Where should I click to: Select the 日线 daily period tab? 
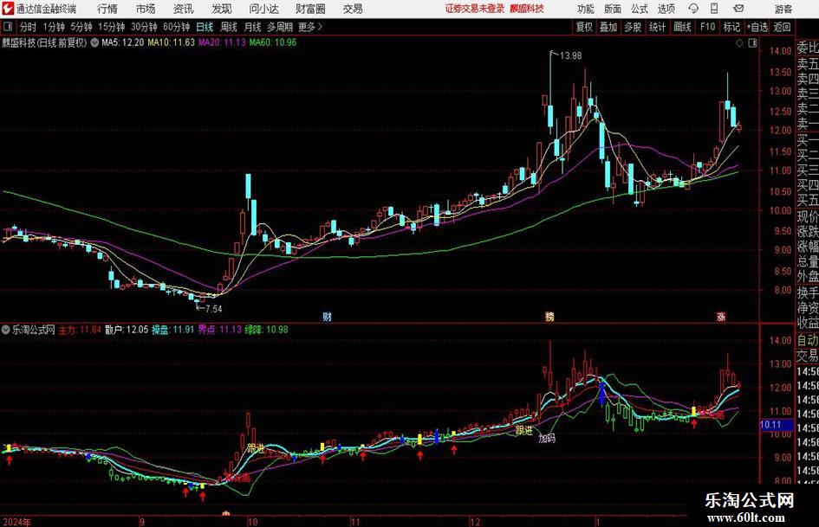pos(205,27)
